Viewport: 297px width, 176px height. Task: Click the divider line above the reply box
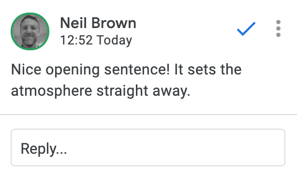tap(148, 115)
